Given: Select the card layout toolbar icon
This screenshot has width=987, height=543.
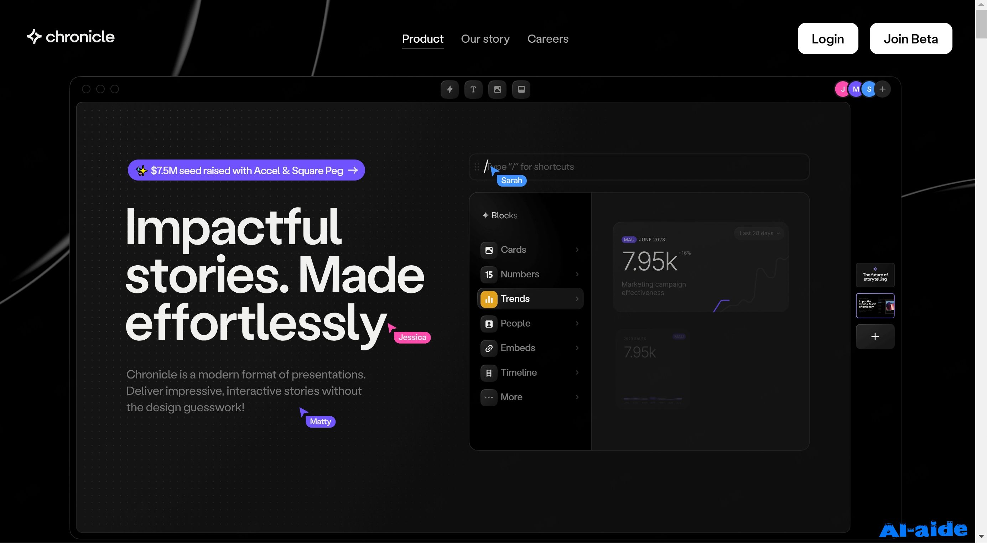Looking at the screenshot, I should click(x=521, y=90).
